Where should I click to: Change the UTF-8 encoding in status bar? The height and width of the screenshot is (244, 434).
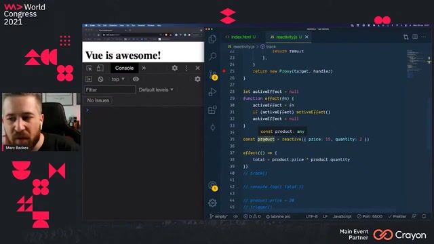(x=311, y=216)
